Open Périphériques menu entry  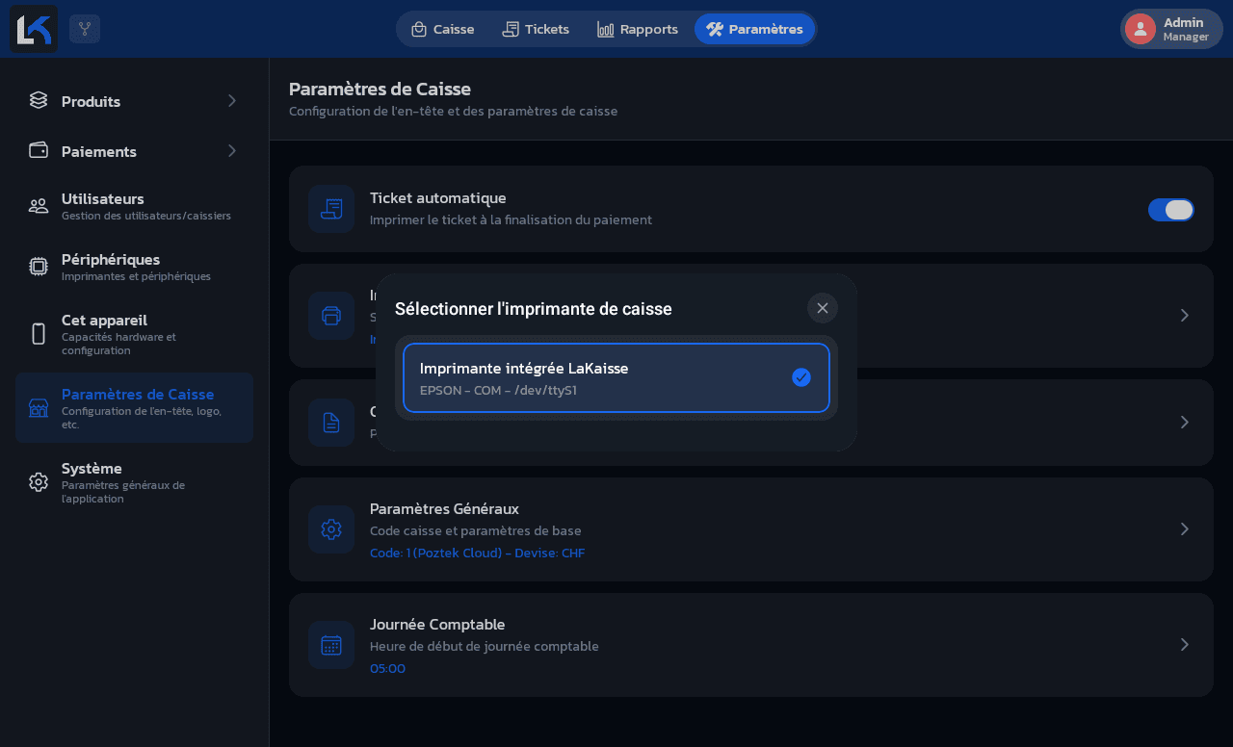tap(134, 267)
